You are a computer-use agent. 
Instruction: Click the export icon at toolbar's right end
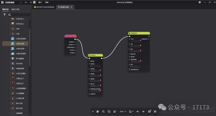[155, 111]
